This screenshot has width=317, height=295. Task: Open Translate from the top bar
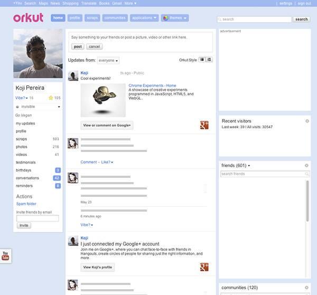(89, 3)
